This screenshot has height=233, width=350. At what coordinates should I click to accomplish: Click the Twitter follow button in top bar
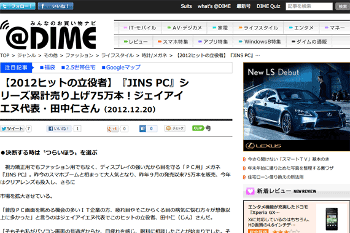18,6
